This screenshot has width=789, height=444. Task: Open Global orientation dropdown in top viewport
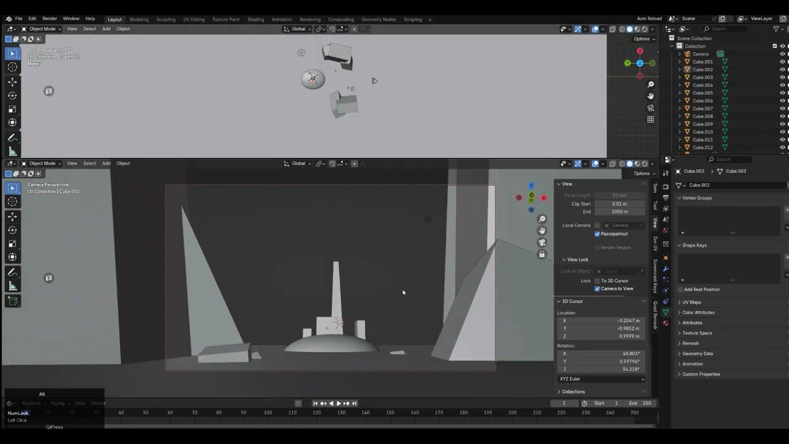[x=298, y=29]
